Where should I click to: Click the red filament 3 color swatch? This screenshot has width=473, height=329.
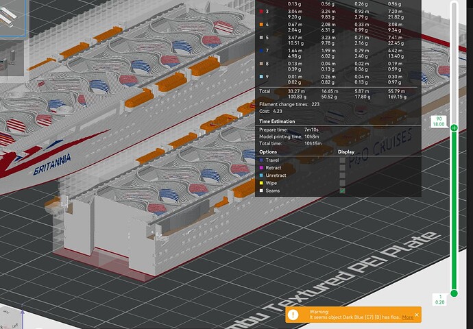(261, 12)
